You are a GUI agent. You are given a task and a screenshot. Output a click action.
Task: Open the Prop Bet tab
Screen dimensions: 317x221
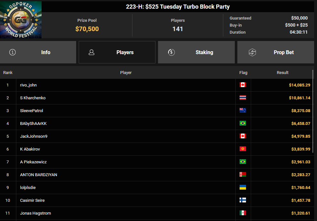click(275, 52)
